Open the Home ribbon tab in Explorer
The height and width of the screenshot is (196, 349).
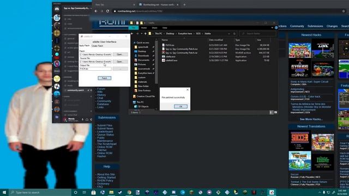tap(144, 28)
